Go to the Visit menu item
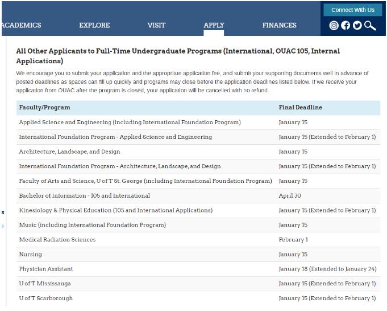 156,26
